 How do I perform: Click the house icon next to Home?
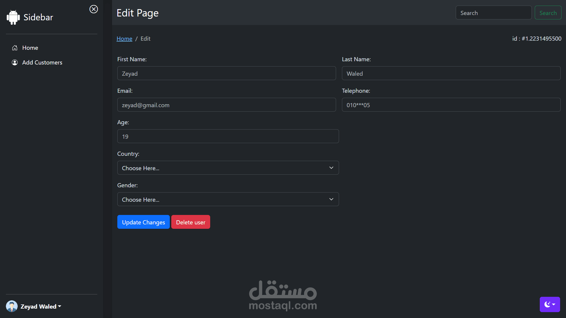[x=15, y=48]
